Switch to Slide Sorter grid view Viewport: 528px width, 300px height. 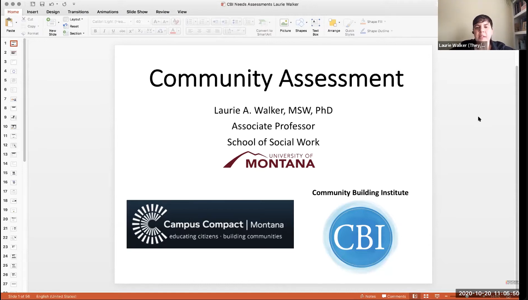click(x=426, y=296)
